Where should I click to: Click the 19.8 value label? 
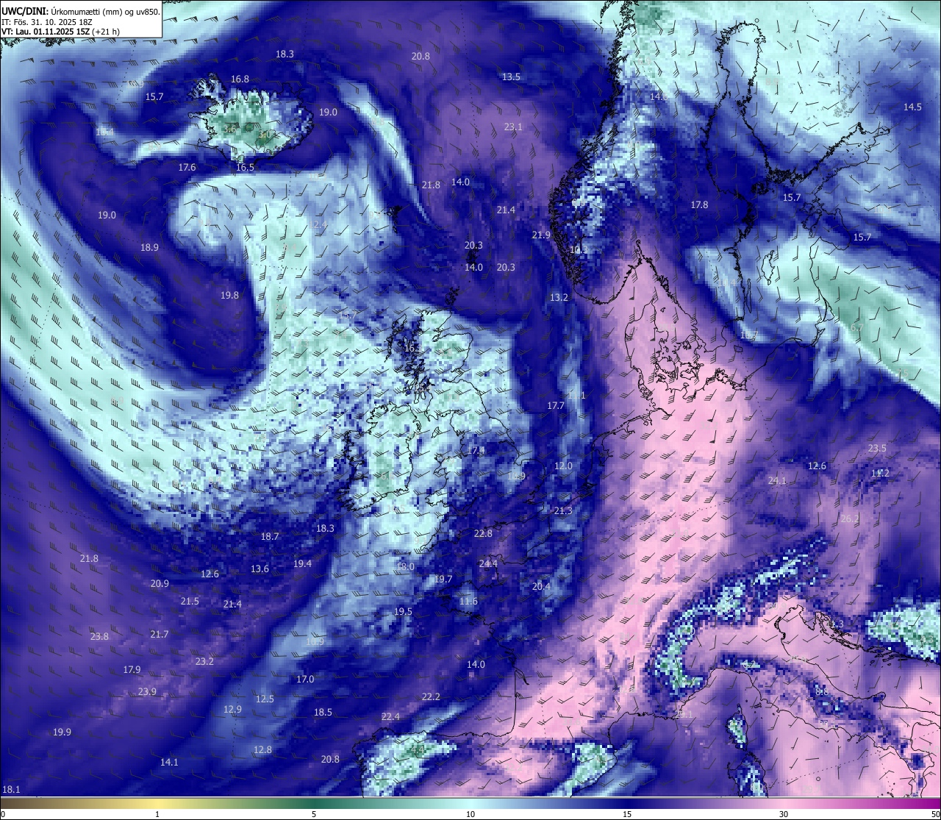[229, 295]
